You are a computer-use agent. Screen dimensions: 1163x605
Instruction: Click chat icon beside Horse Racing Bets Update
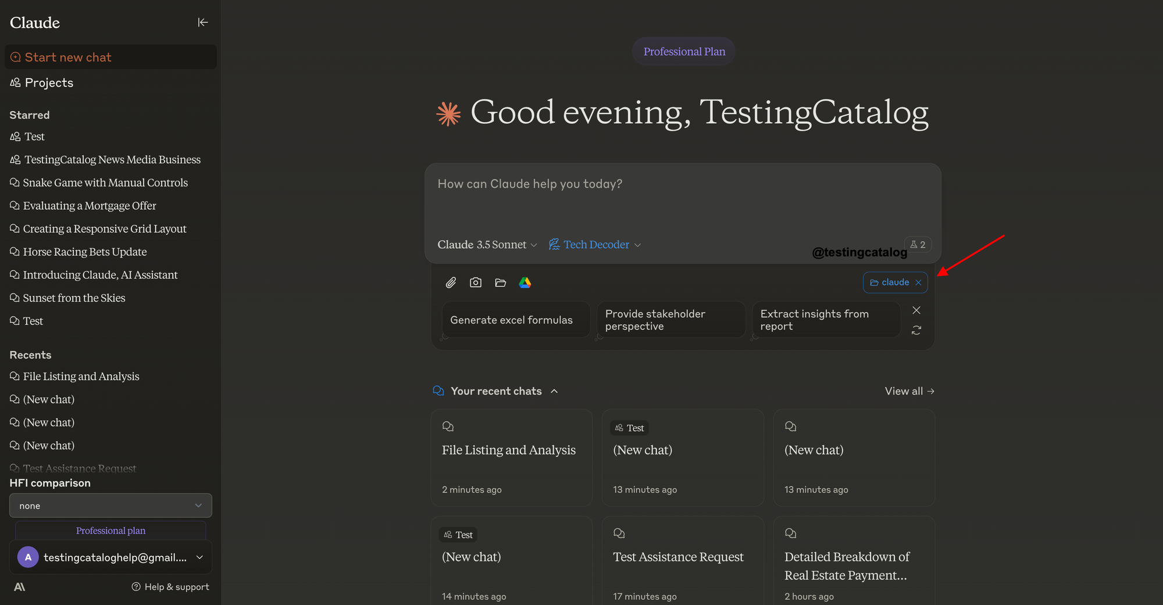(x=15, y=252)
